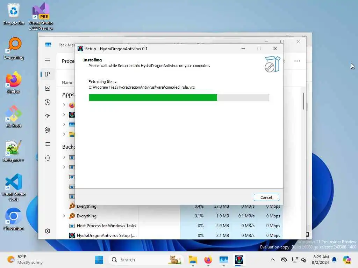
Task: Click the installation progress bar
Action: point(179,98)
